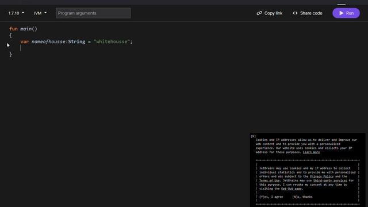The width and height of the screenshot is (368, 207).
Task: Click the closing brace of main function
Action: coord(10,55)
